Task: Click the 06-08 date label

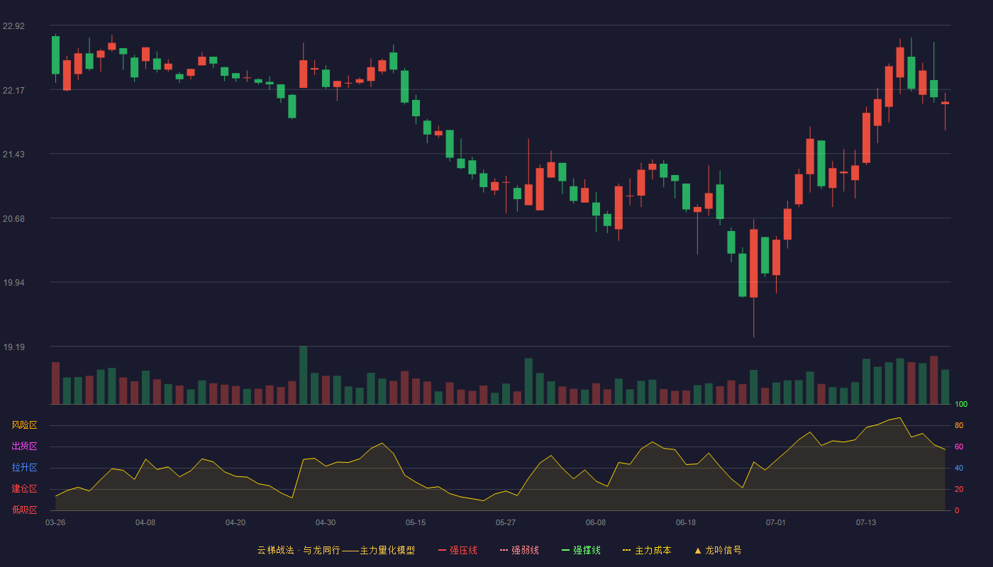Action: click(596, 522)
